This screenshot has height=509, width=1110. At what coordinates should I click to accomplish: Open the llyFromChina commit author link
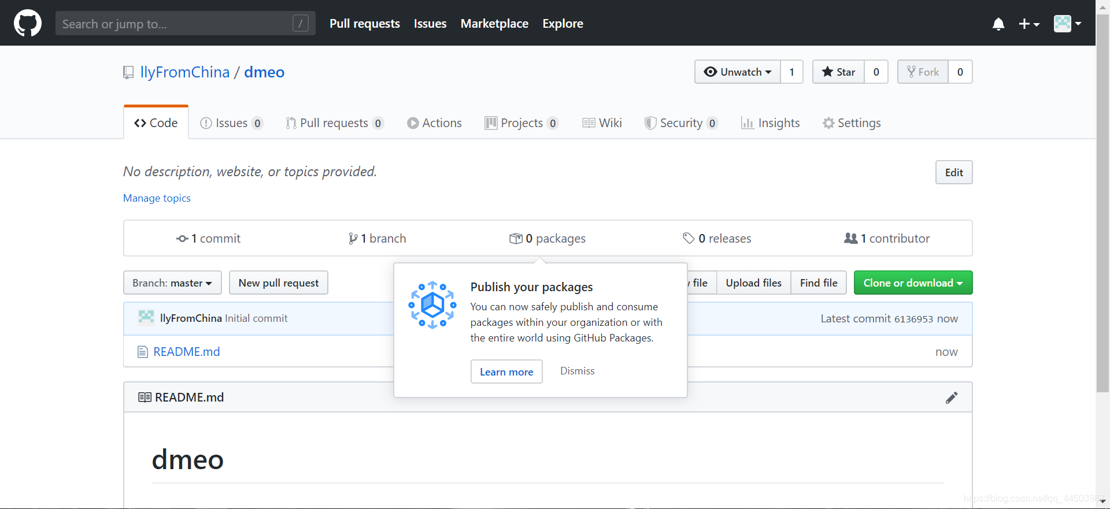[x=191, y=318]
